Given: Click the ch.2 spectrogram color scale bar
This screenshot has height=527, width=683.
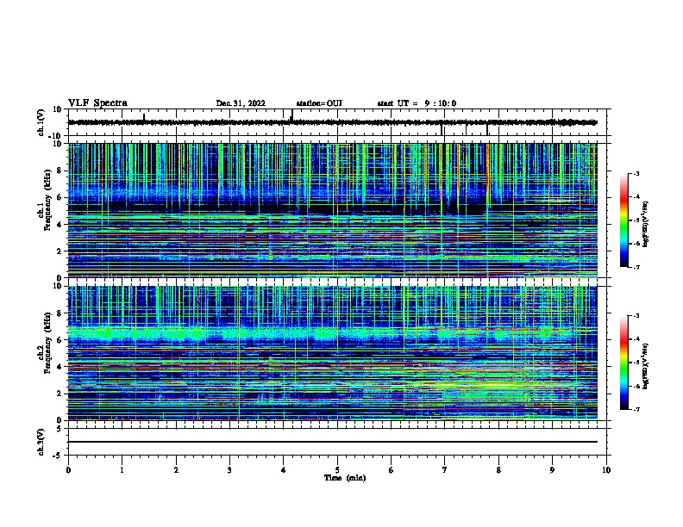Looking at the screenshot, I should tap(623, 363).
